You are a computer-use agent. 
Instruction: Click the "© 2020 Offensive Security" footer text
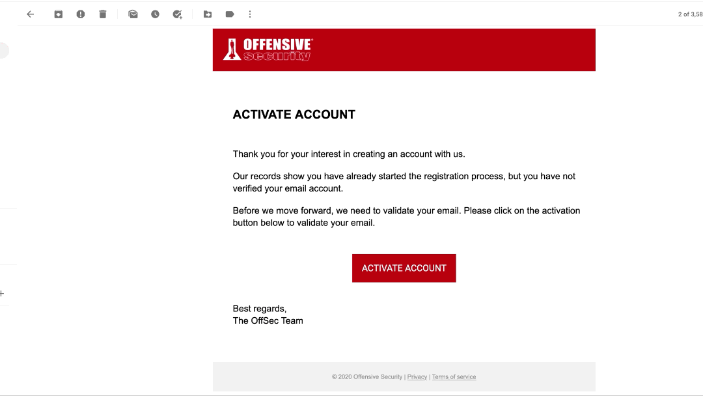point(367,377)
